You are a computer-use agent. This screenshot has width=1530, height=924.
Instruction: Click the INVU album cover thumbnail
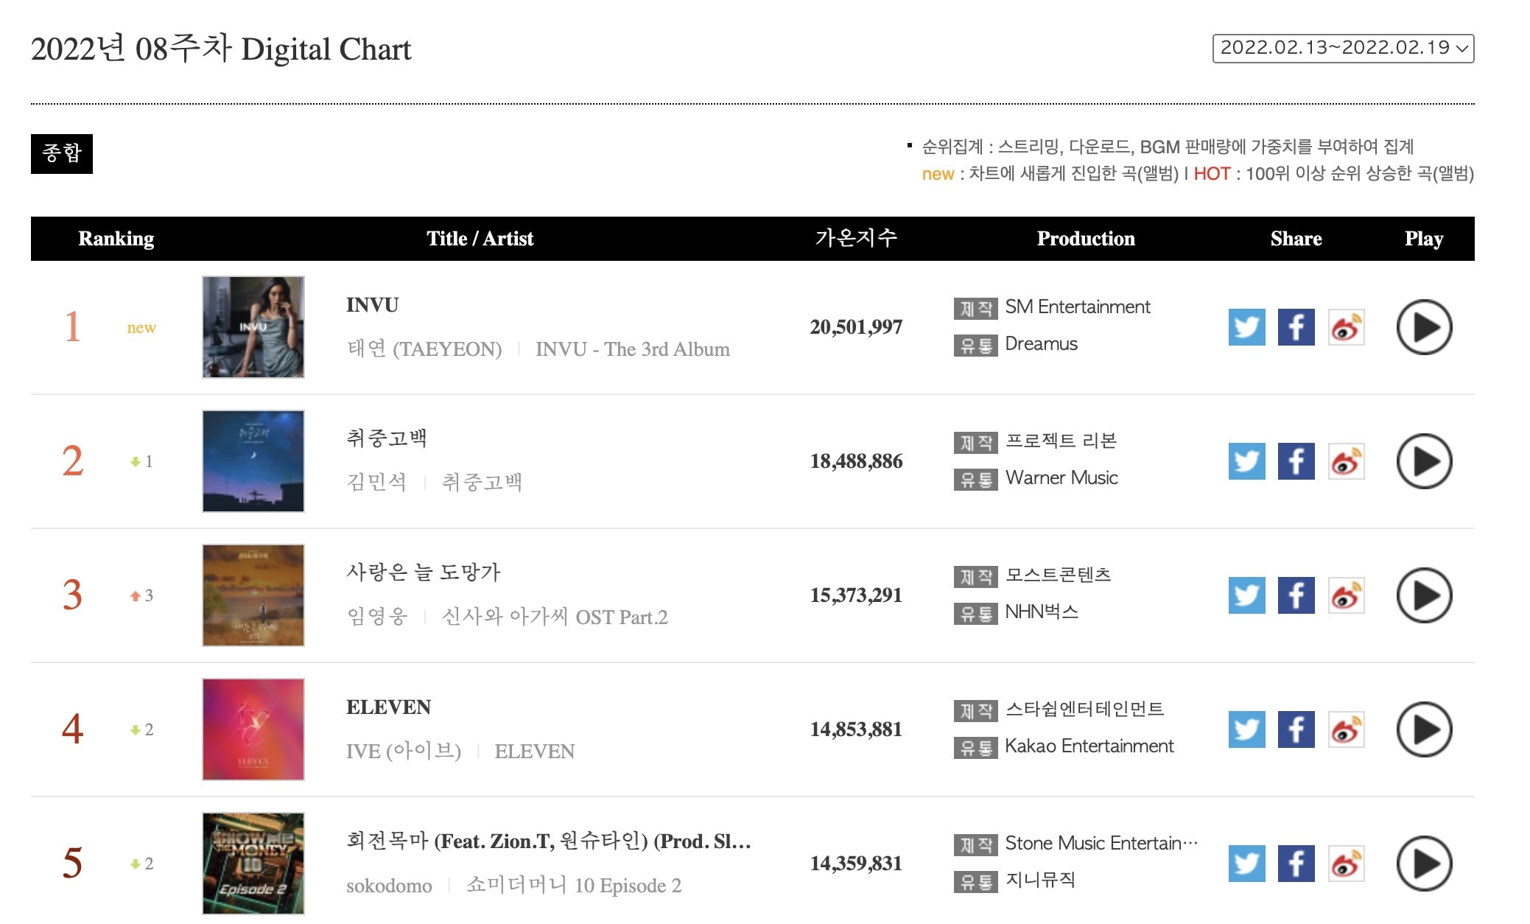pyautogui.click(x=253, y=327)
